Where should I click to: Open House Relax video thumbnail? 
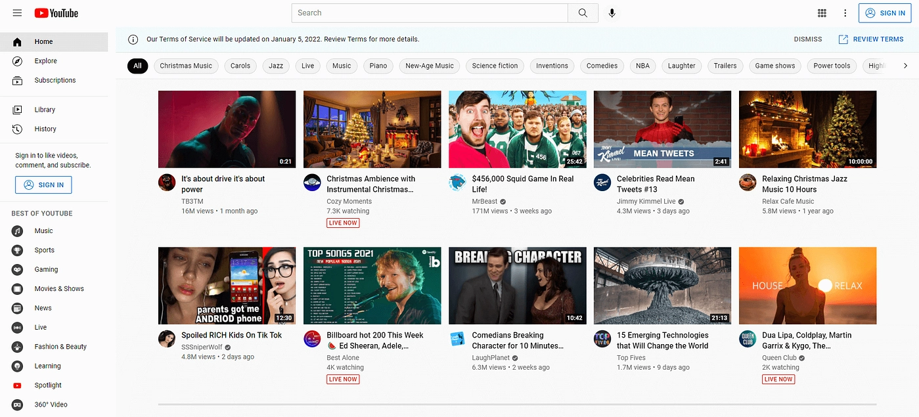(x=807, y=286)
